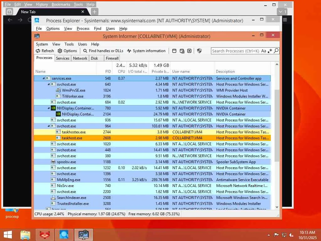321x241 pixels.
Task: Click NVIDIA icon of NVDisplay.Container PID 2104
Action: click(58, 114)
